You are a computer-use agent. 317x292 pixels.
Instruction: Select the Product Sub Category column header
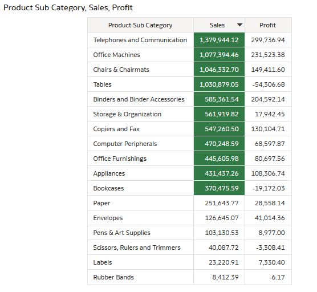point(140,25)
